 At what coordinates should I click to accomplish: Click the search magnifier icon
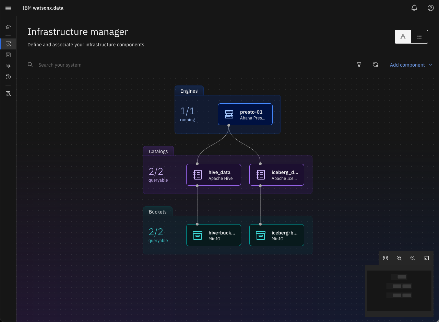coord(30,65)
